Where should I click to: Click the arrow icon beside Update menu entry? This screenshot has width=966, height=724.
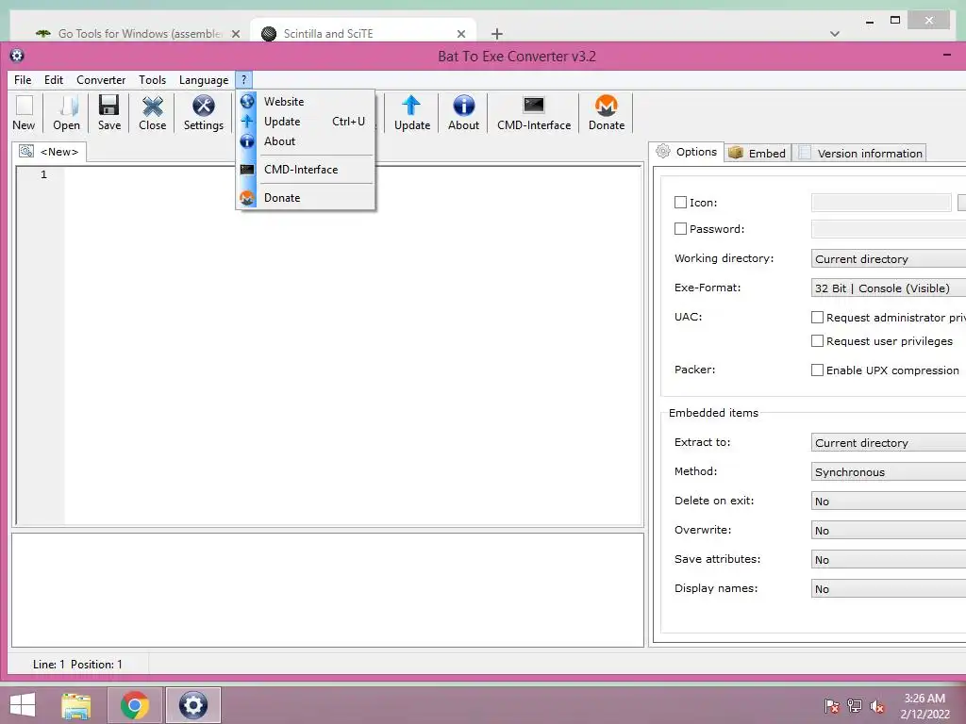coord(247,122)
